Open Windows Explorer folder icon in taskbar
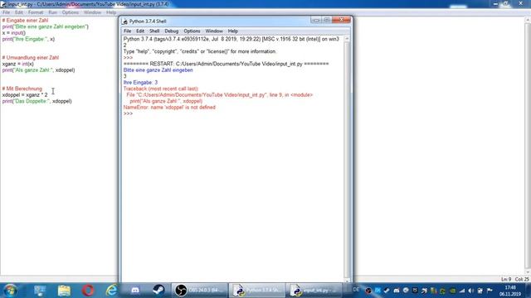 pos(64,291)
